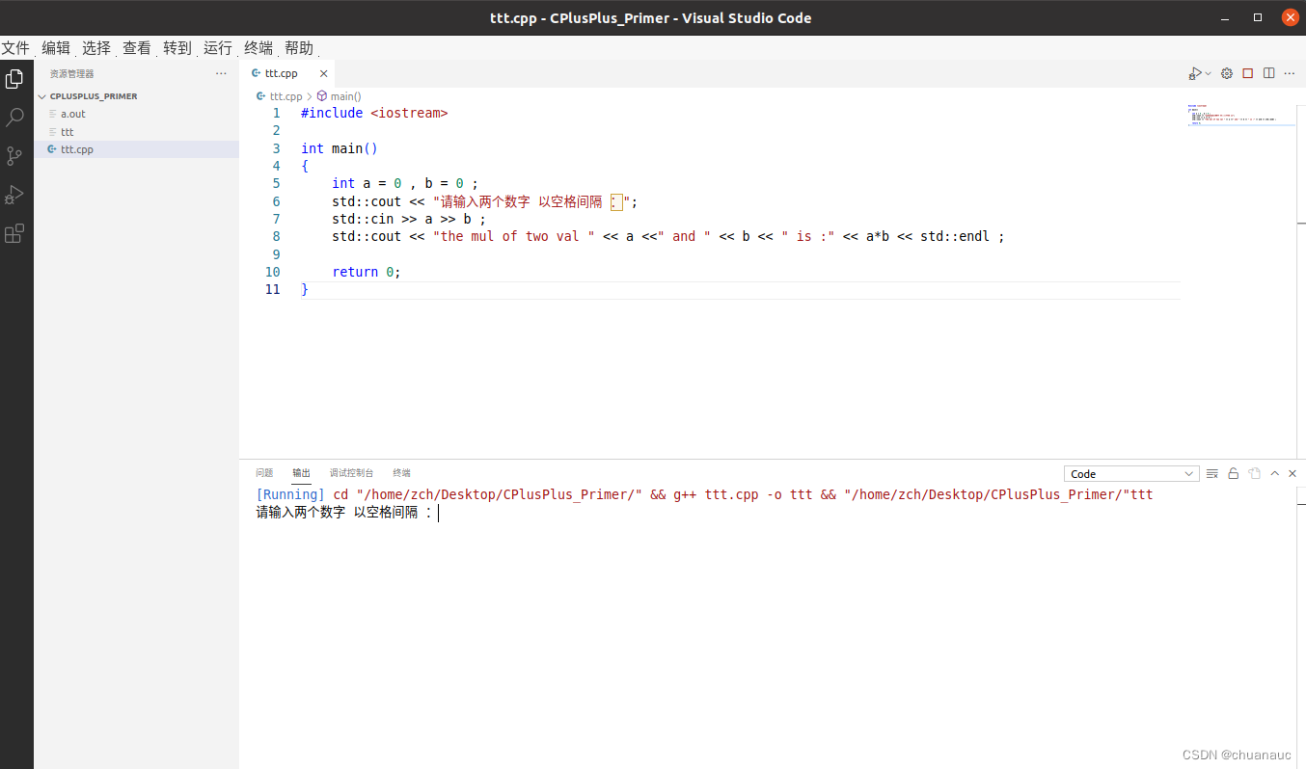Open the 查看 menu
This screenshot has height=769, width=1306.
137,48
